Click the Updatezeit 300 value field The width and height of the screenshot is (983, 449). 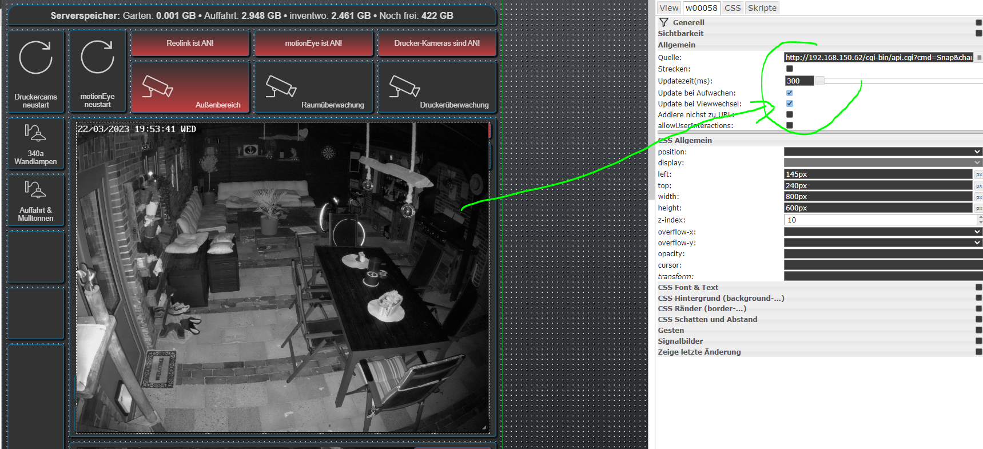799,81
